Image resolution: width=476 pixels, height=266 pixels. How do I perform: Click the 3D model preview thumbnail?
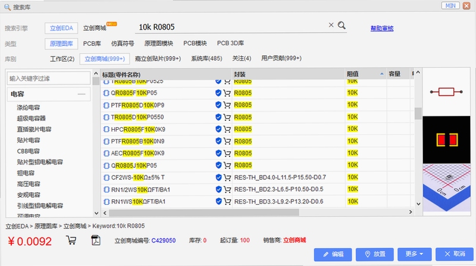coord(447,187)
